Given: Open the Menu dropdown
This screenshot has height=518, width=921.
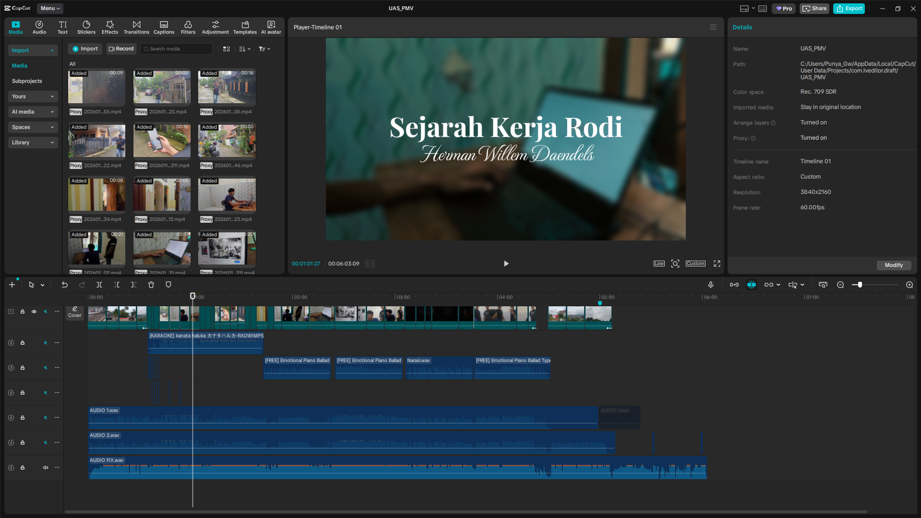Looking at the screenshot, I should 50,8.
